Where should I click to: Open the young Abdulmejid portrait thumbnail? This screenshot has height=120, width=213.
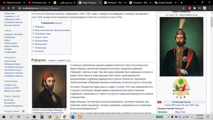pos(49,86)
